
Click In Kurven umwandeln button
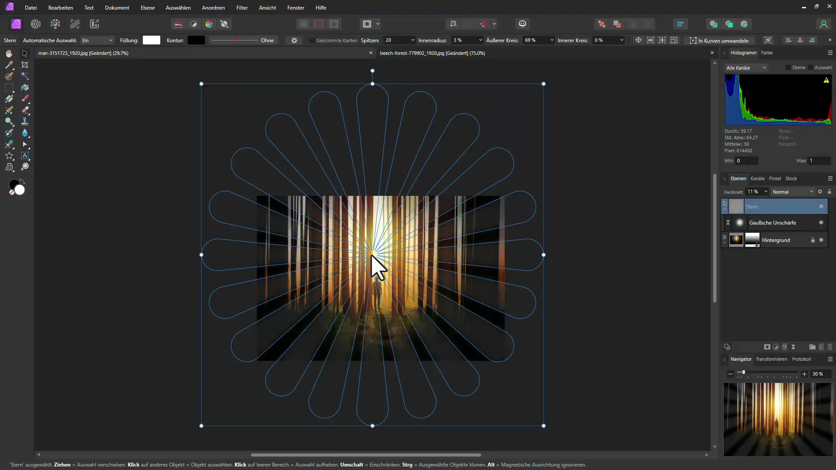[x=719, y=40]
